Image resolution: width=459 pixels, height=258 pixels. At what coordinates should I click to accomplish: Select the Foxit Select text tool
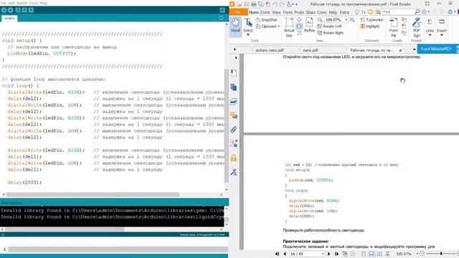(x=248, y=27)
